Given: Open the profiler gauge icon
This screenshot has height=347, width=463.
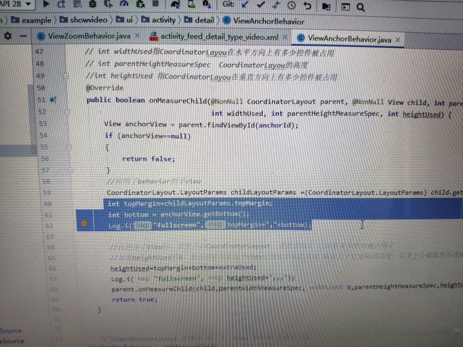Looking at the screenshot, I should 124,5.
